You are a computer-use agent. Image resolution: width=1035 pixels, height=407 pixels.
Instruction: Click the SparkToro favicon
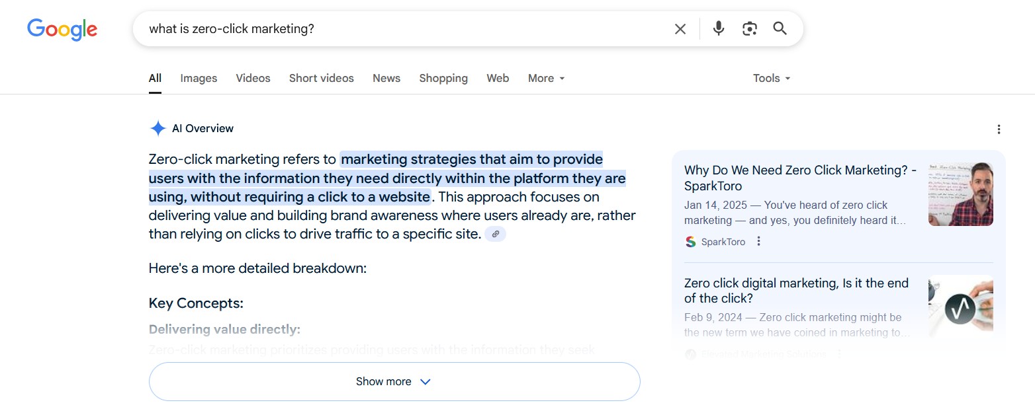[690, 242]
